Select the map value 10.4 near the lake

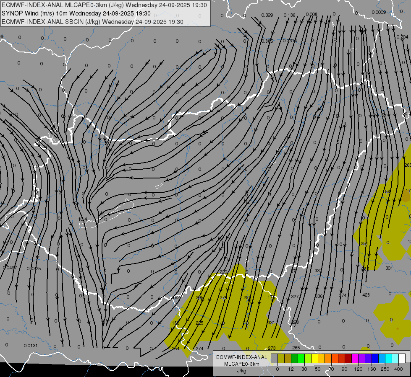(83, 219)
